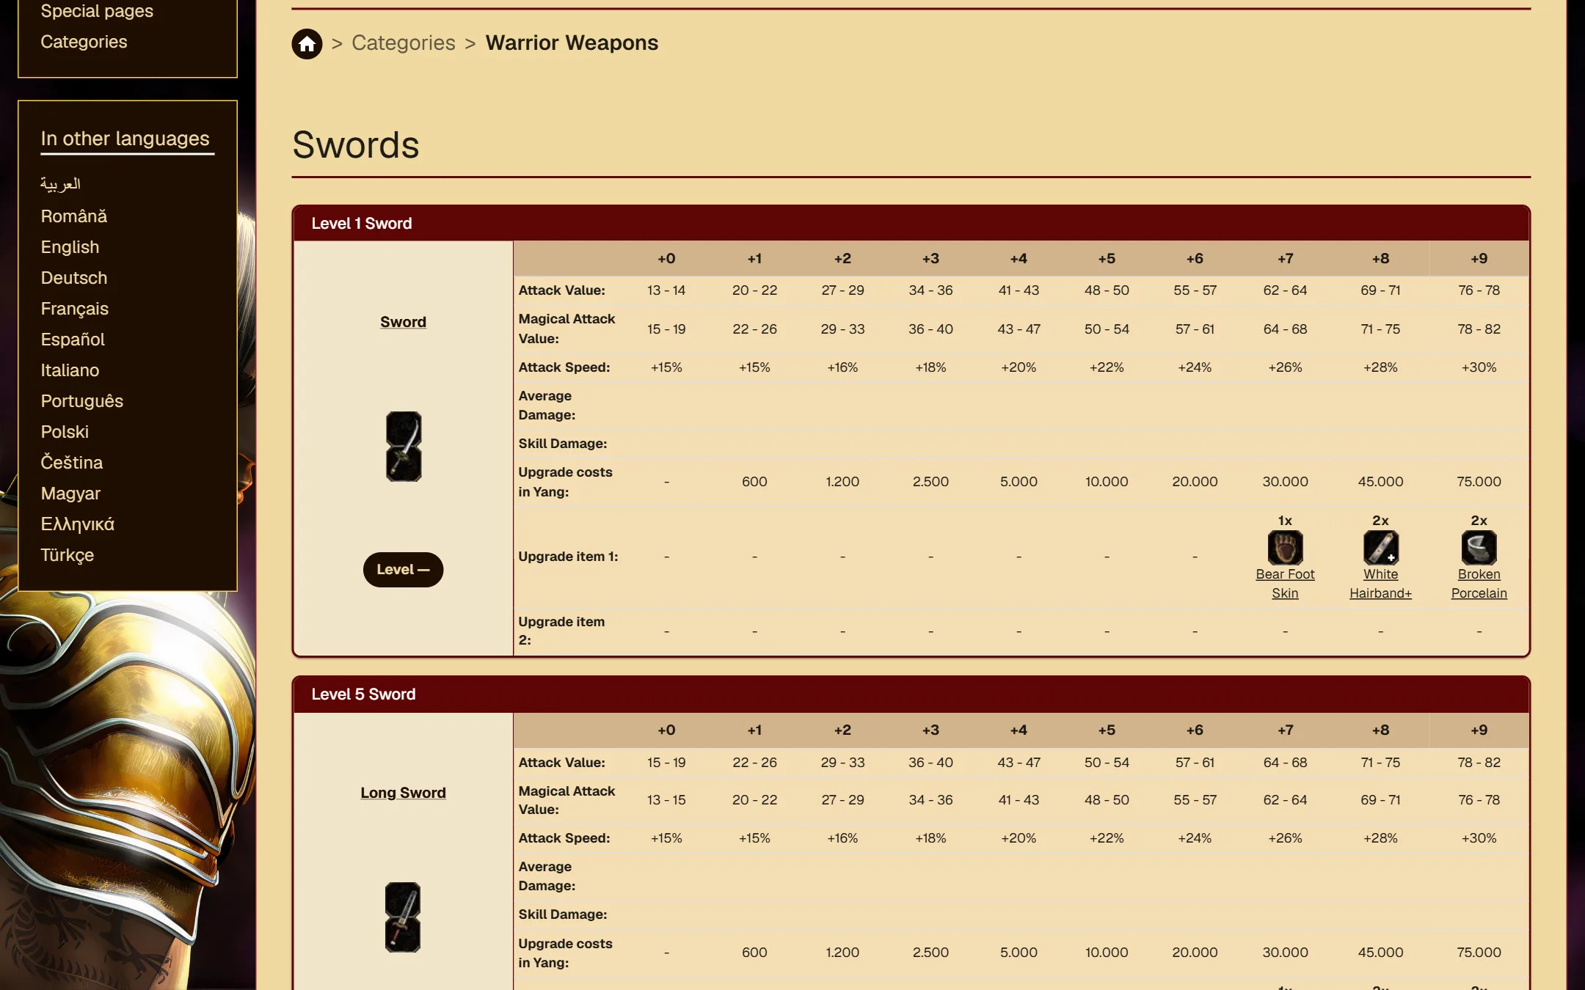Select Sword +0 attack value 13 - 14

point(666,290)
